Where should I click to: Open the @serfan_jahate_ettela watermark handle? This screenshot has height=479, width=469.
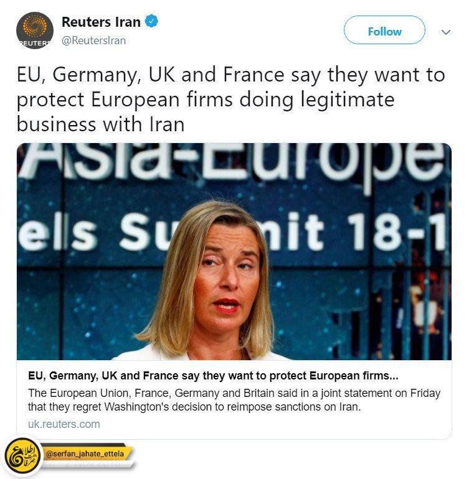[85, 453]
